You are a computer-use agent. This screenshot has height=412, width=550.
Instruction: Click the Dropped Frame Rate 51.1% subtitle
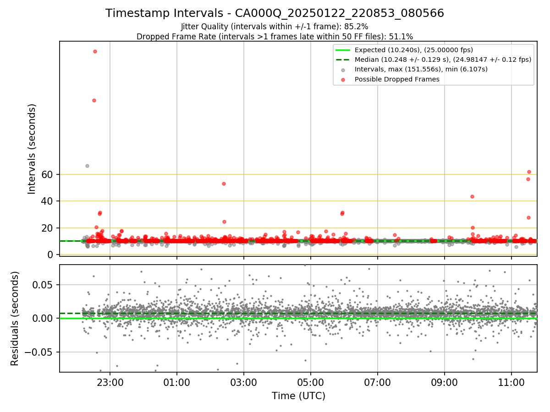[x=275, y=37]
